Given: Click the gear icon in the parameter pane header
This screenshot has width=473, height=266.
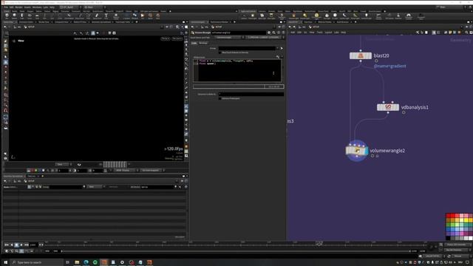Looking at the screenshot, I should click(269, 33).
